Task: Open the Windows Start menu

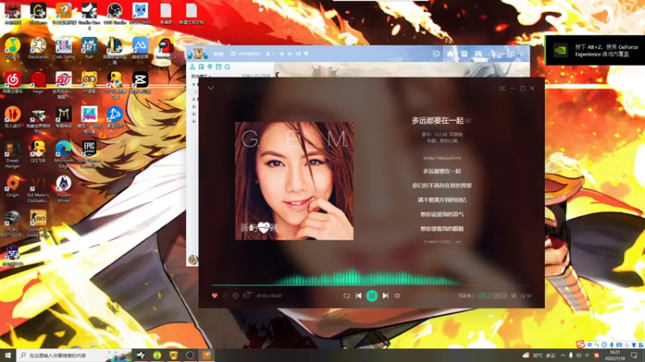Action: point(8,355)
